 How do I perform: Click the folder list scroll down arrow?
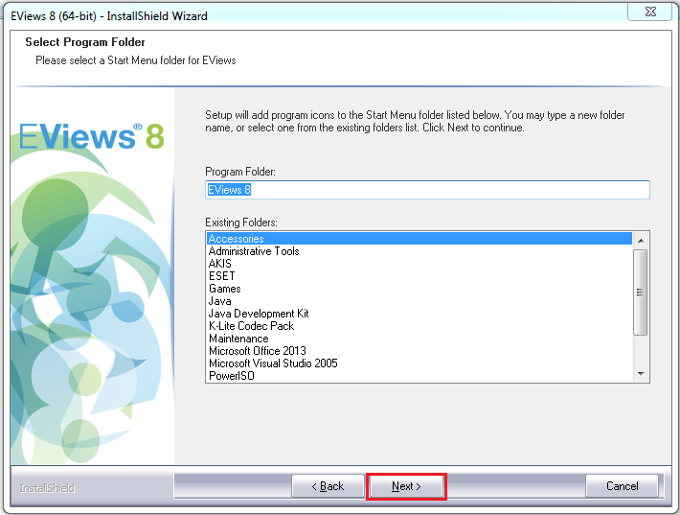pyautogui.click(x=641, y=374)
